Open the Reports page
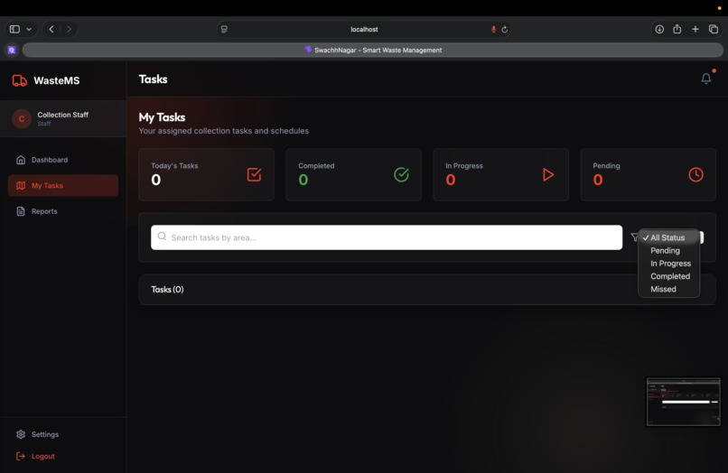Image resolution: width=728 pixels, height=473 pixels. [x=62, y=211]
